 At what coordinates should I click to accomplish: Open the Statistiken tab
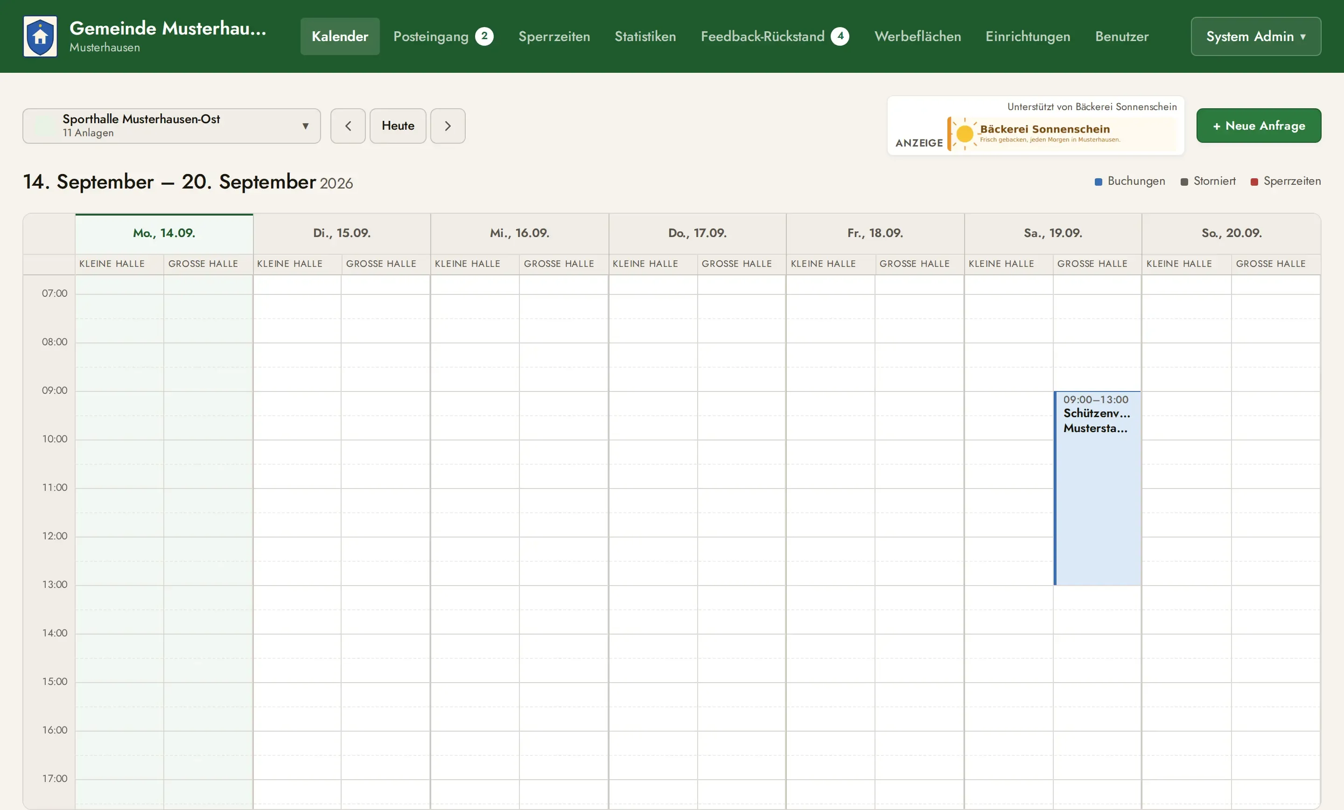(645, 36)
